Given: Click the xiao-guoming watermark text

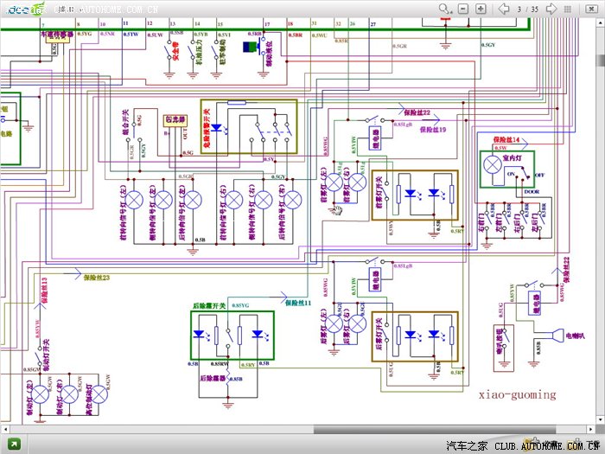Looking at the screenshot, I should (518, 394).
